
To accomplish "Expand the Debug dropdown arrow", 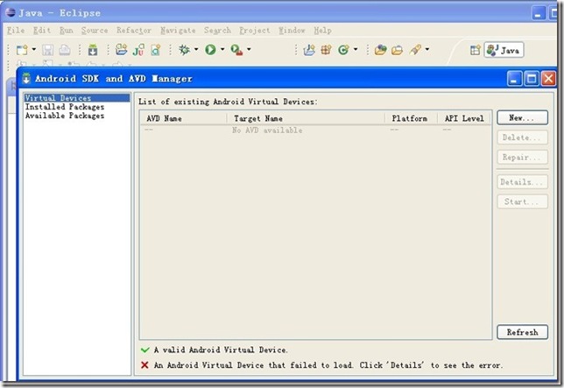I will tap(196, 49).
